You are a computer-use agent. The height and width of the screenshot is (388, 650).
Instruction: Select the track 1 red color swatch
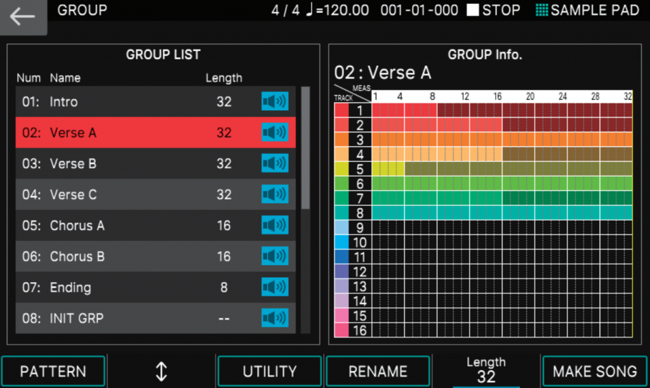click(342, 110)
